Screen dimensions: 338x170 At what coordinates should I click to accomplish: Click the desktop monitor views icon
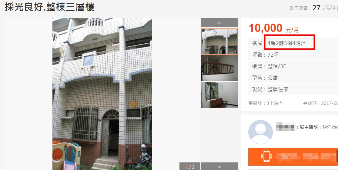click(329, 8)
